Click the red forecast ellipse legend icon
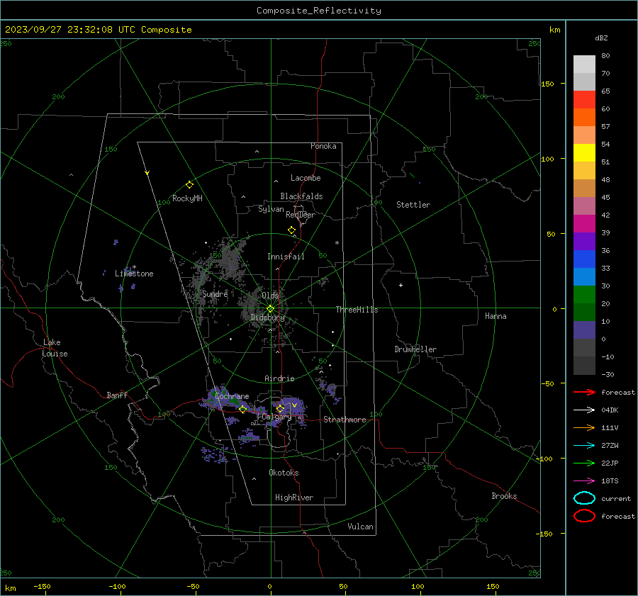Screen dimensions: 638x596 tap(584, 515)
